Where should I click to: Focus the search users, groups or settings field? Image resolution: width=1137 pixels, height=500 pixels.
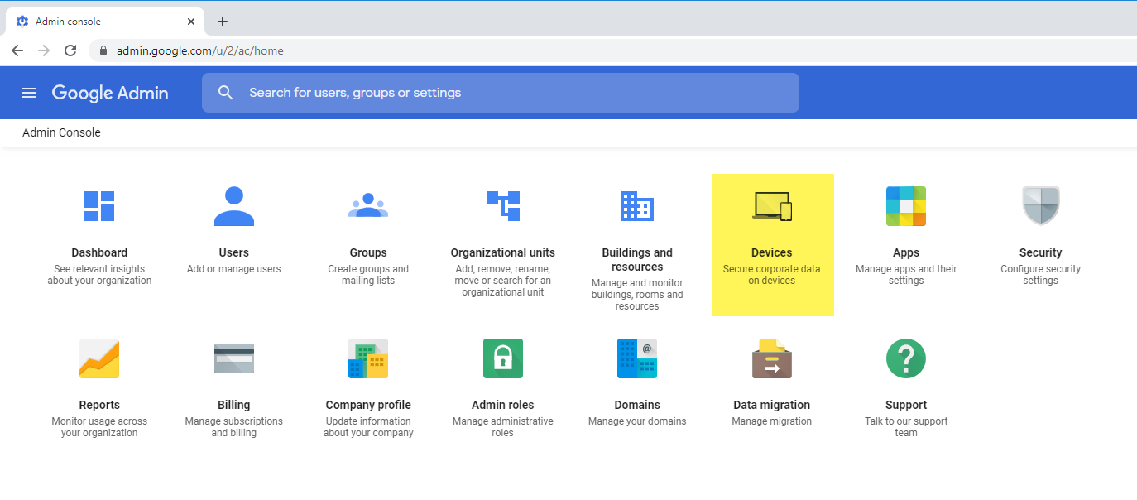(x=501, y=93)
